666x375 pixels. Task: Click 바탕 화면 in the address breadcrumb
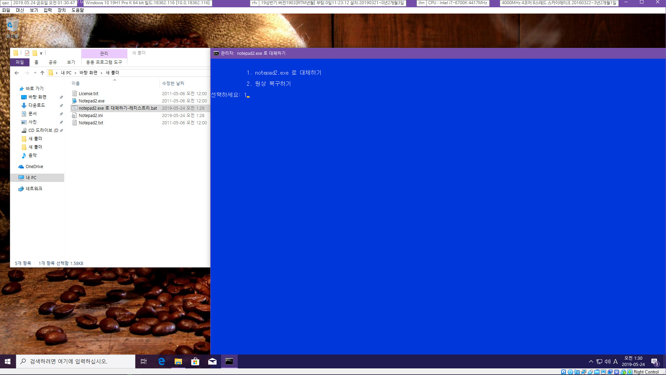click(88, 73)
